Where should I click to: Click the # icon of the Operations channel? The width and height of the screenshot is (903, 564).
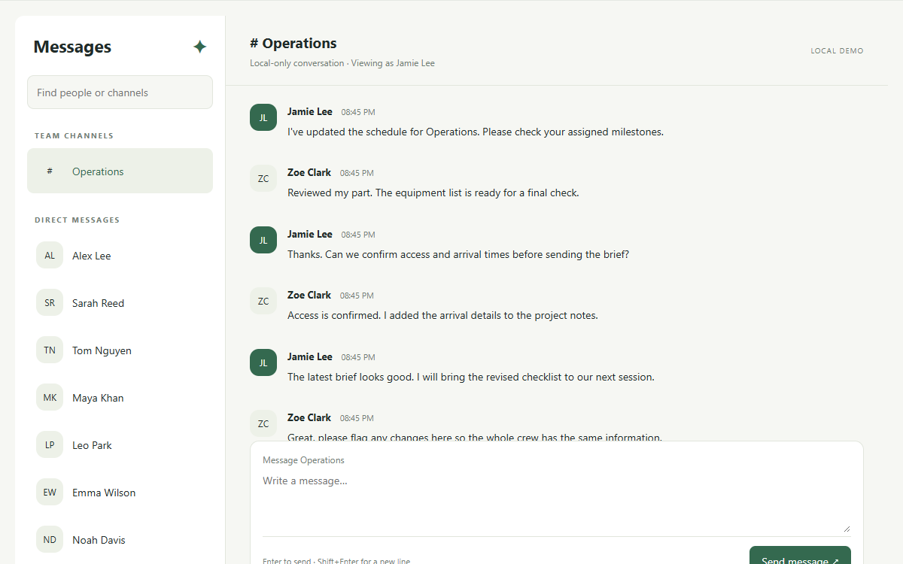click(x=50, y=171)
